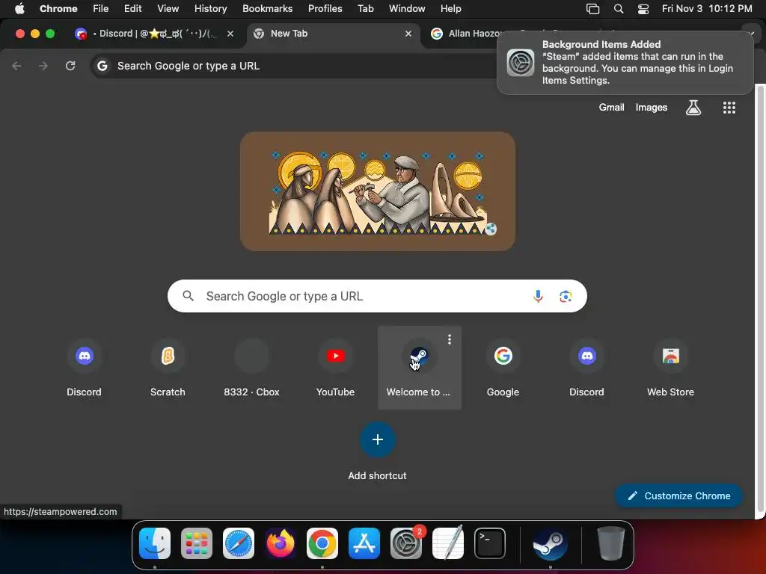Reload the page with refresh button

[70, 66]
